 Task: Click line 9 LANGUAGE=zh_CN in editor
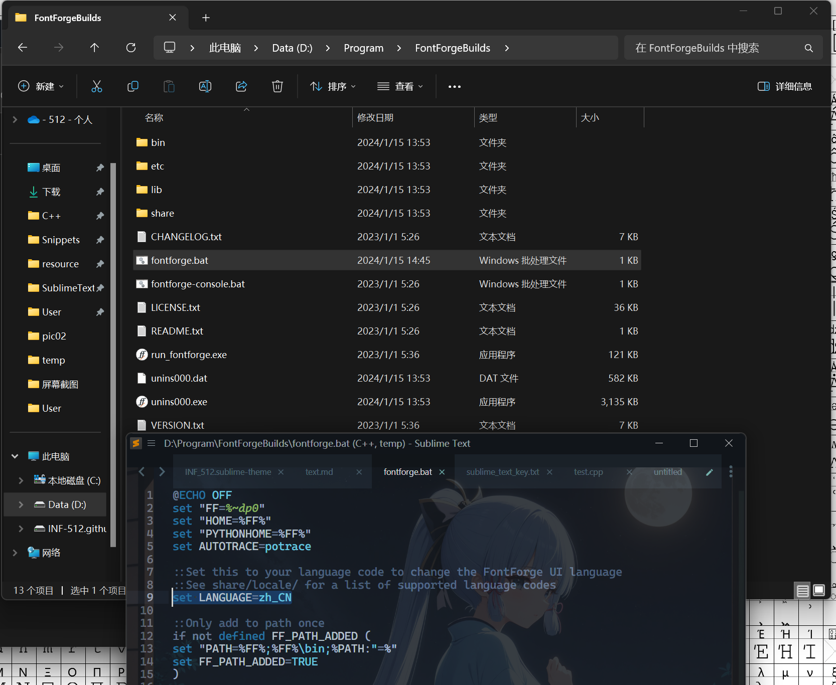click(x=232, y=597)
